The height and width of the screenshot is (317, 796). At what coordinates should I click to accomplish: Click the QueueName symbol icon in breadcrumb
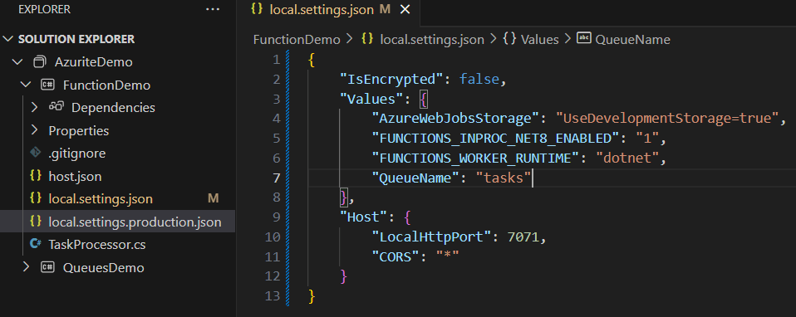[x=584, y=38]
